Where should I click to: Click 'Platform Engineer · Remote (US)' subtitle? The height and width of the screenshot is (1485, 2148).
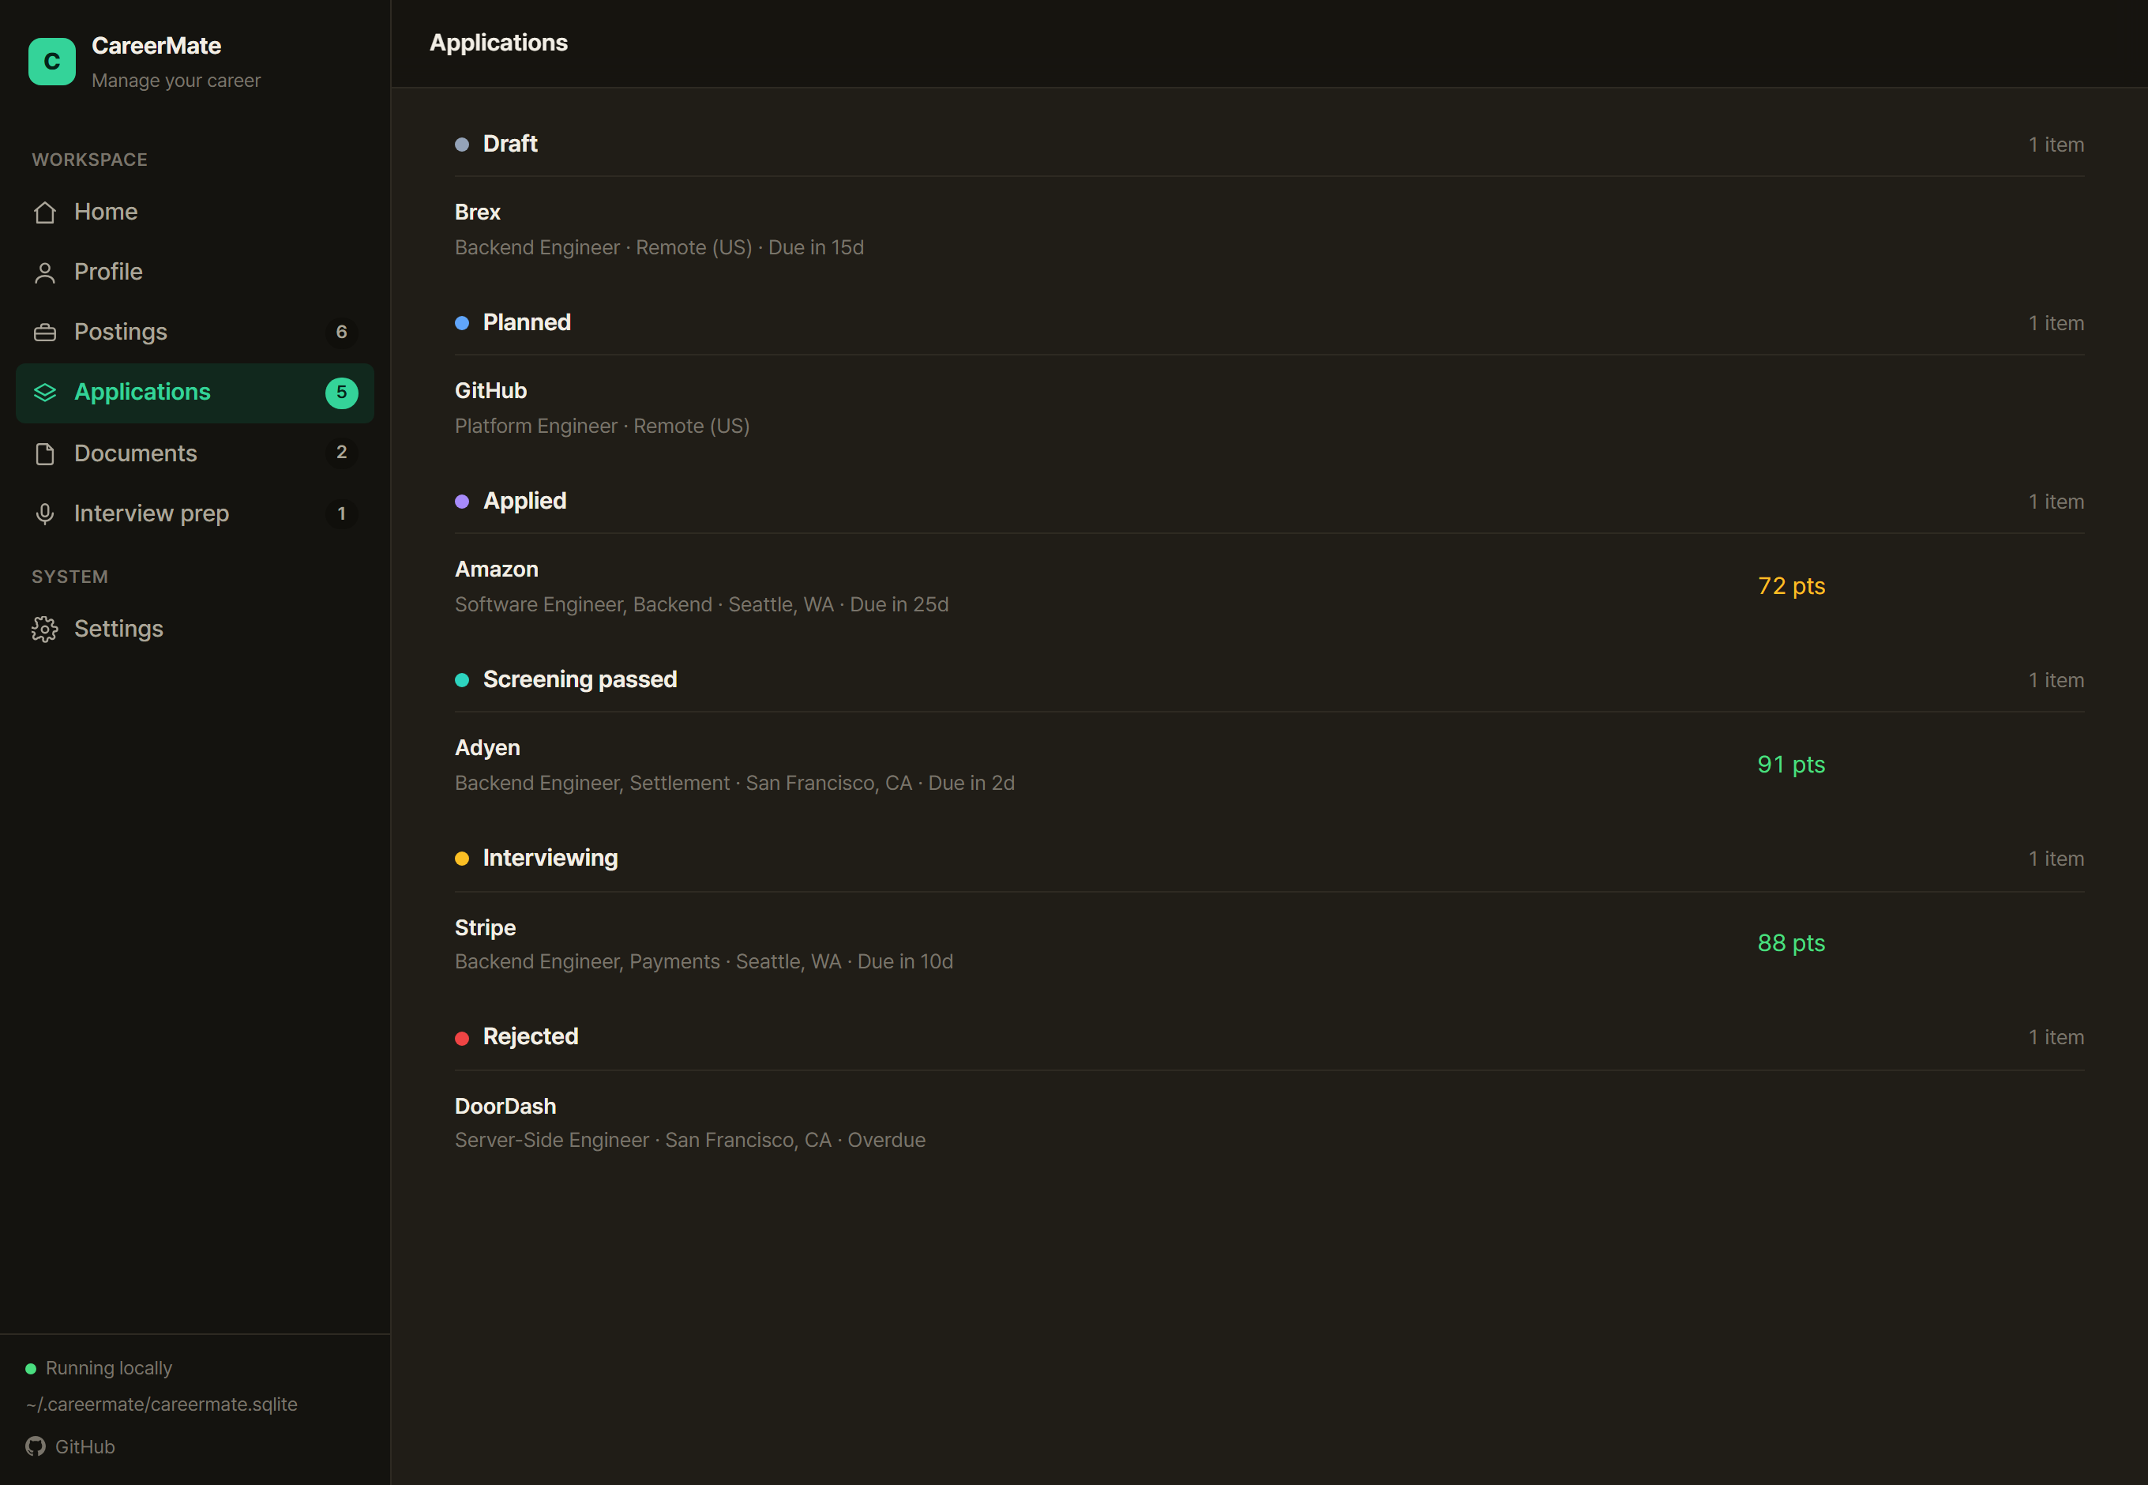(x=602, y=426)
